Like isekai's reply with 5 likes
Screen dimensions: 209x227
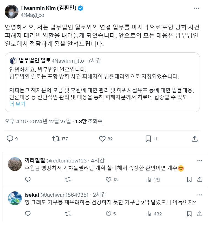108,214
